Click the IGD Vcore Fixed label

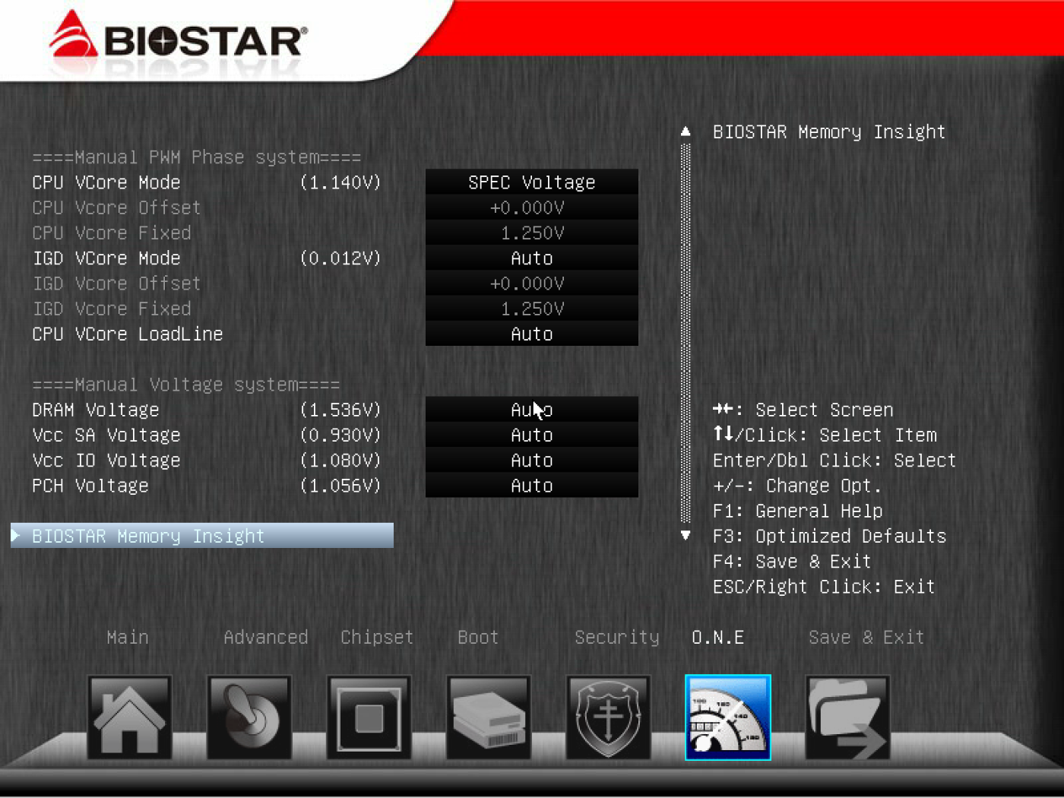[x=112, y=309]
